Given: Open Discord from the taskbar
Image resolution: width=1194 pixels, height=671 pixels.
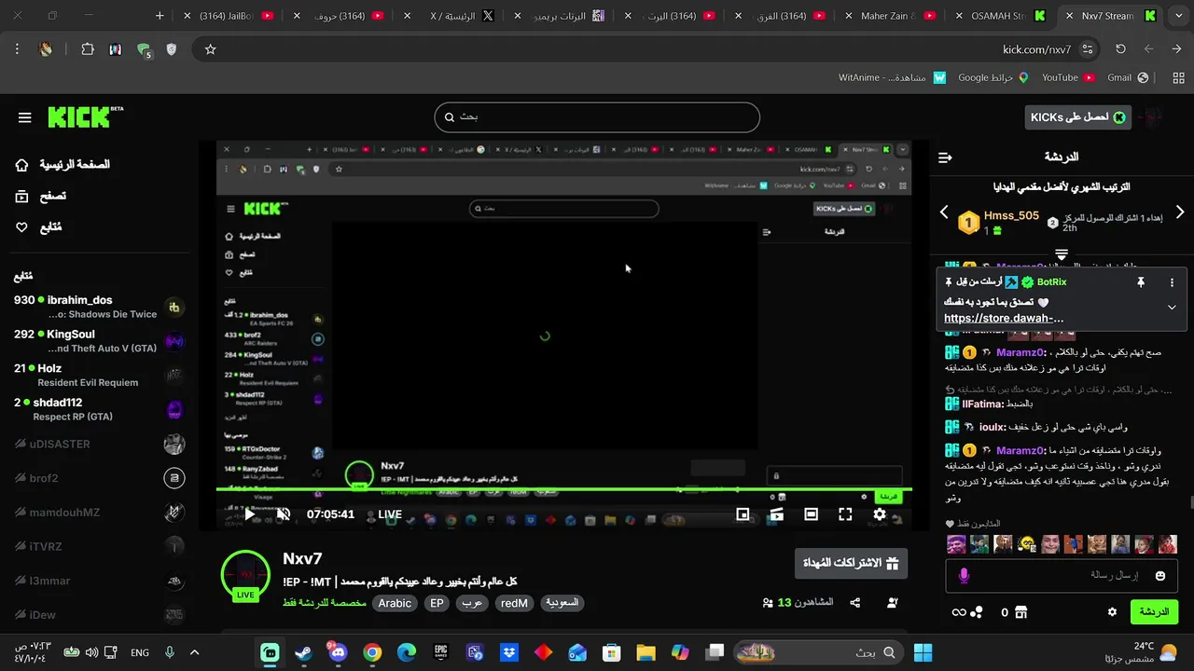Looking at the screenshot, I should (338, 652).
